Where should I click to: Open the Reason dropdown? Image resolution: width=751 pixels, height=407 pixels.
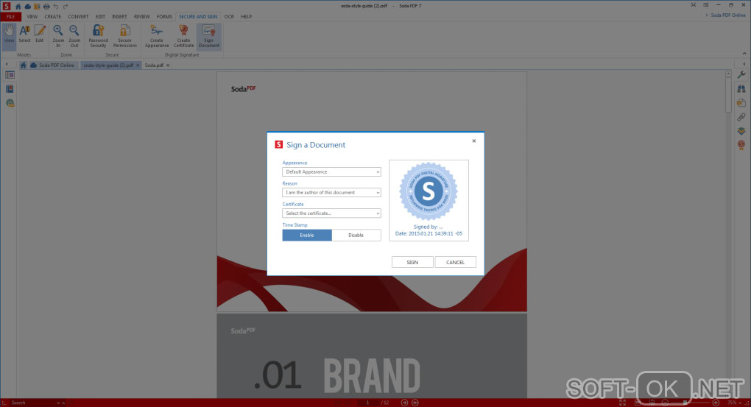click(331, 193)
